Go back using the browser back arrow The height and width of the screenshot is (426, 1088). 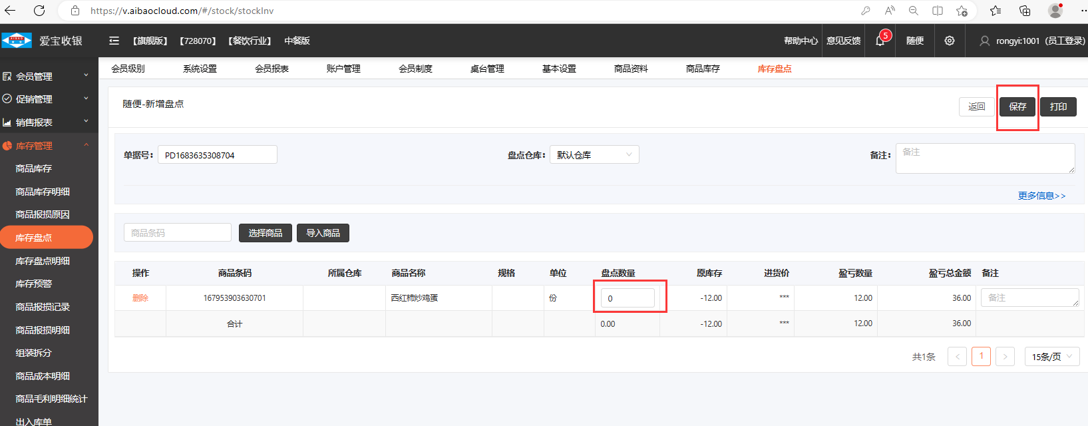click(x=10, y=11)
